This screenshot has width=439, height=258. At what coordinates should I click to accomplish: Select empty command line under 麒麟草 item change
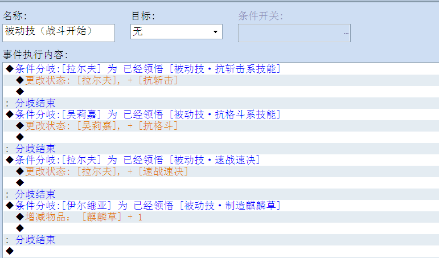coord(221,228)
